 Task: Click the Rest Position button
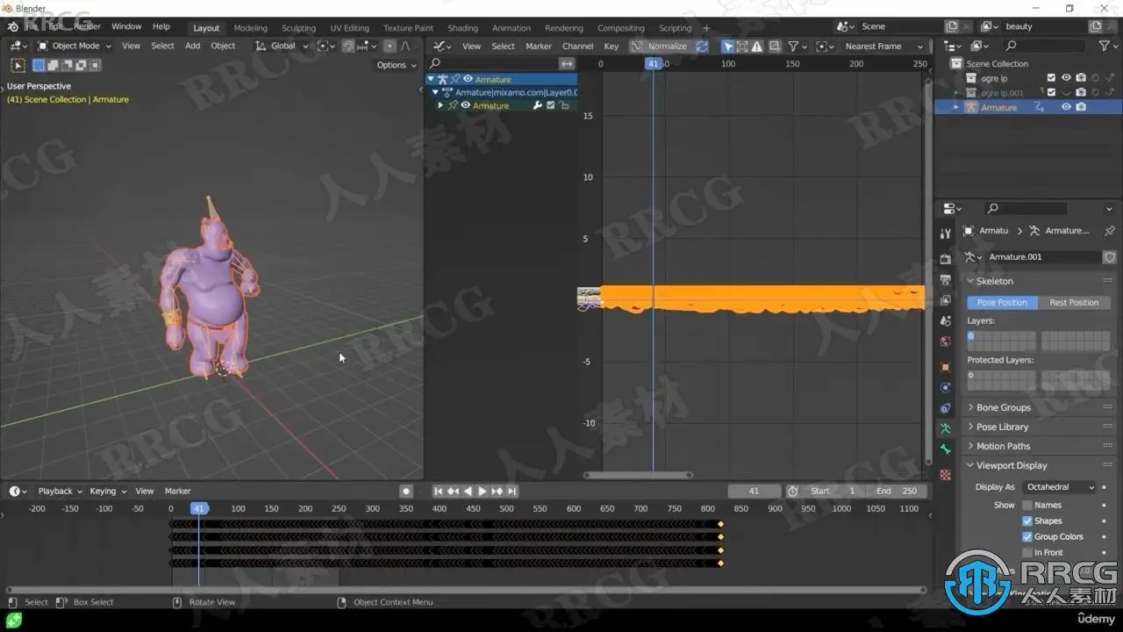[1074, 303]
